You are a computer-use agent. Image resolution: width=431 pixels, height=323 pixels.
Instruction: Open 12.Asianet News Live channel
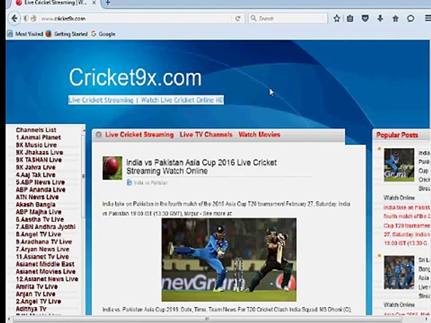pos(47,279)
